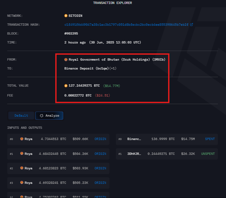Click ORIGIN on input 4.69328241 BTC
226x198 pixels.
click(x=100, y=183)
